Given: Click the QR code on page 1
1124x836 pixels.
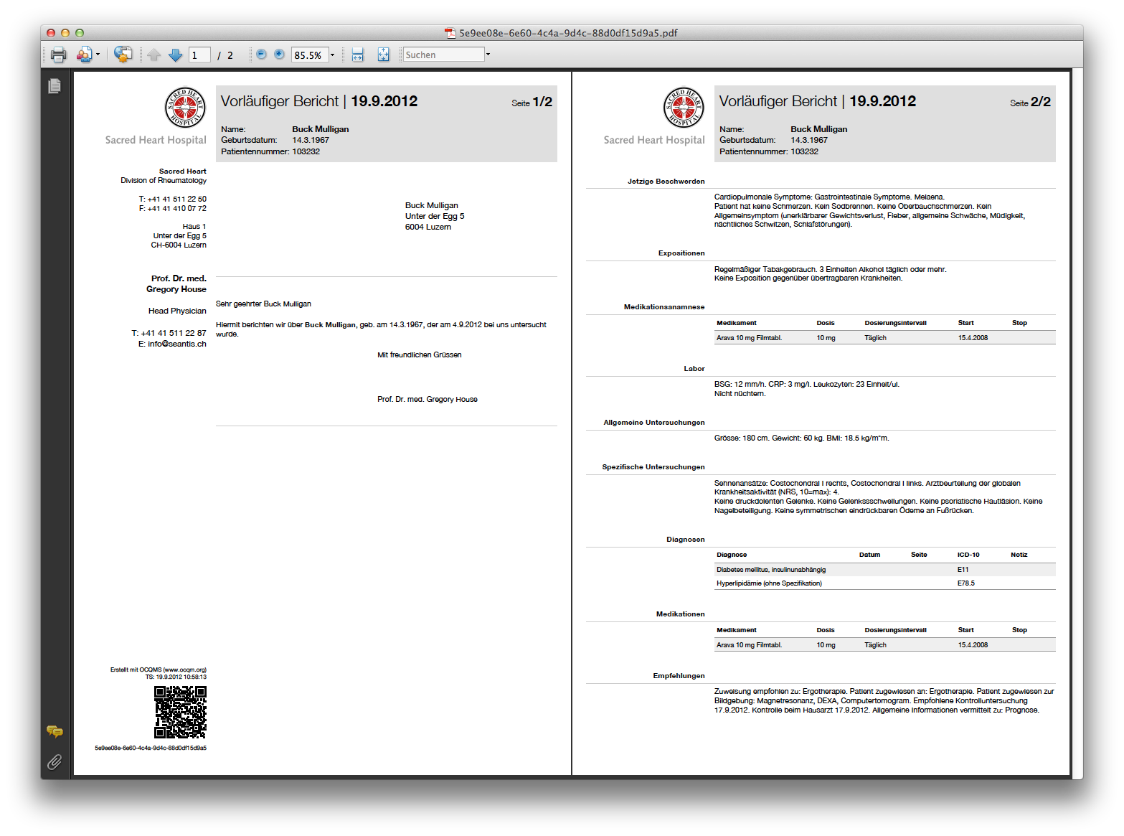Looking at the screenshot, I should tap(181, 712).
